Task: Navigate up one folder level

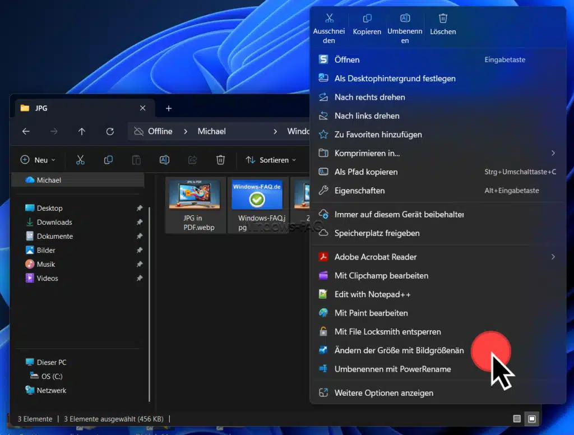Action: click(82, 131)
